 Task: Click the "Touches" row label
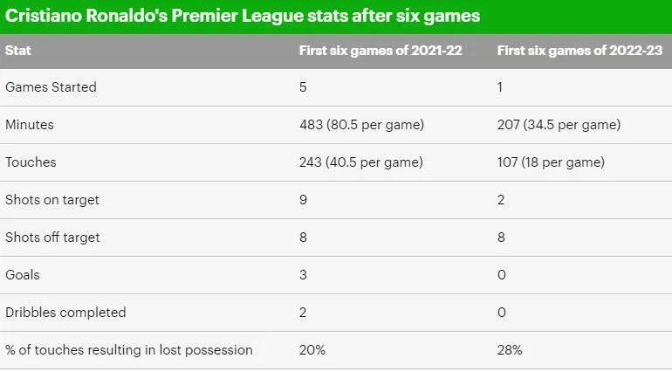(31, 162)
